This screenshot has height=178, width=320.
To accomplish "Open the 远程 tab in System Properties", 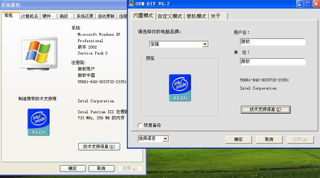I will click(123, 16).
